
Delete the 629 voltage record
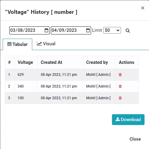coord(120,75)
